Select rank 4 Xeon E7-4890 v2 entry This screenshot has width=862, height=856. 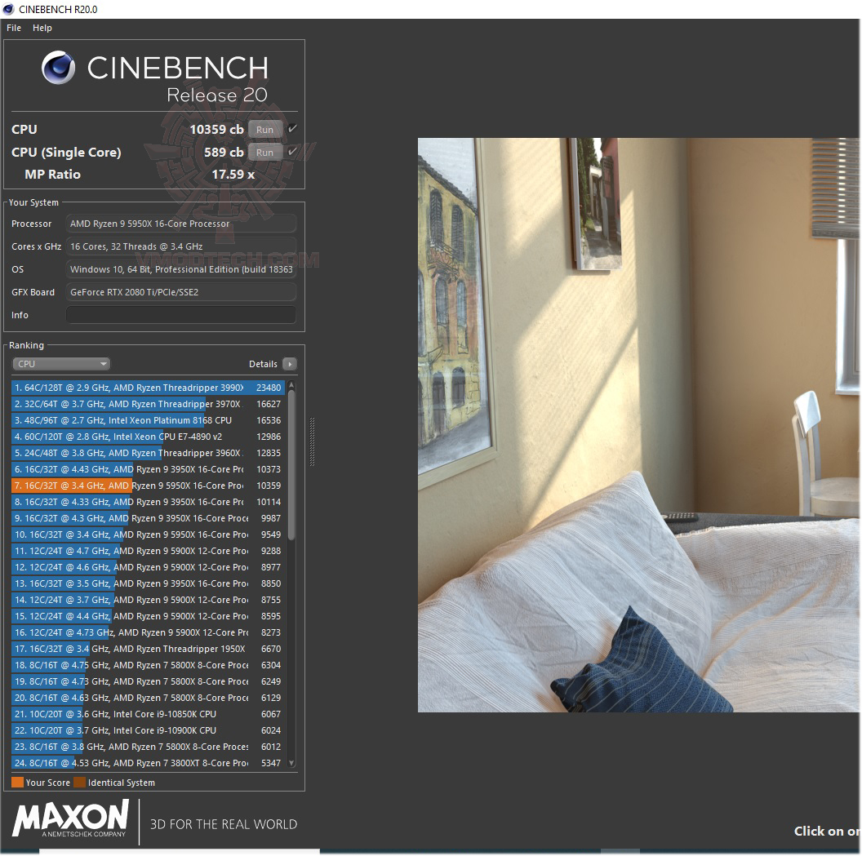(148, 437)
